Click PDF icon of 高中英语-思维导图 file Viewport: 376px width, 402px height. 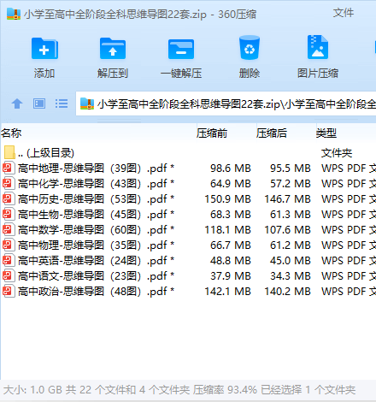[x=9, y=261]
